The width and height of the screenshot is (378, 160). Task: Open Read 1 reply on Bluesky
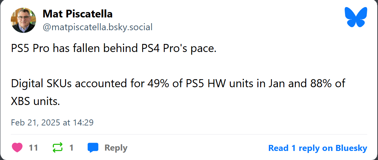(x=318, y=148)
